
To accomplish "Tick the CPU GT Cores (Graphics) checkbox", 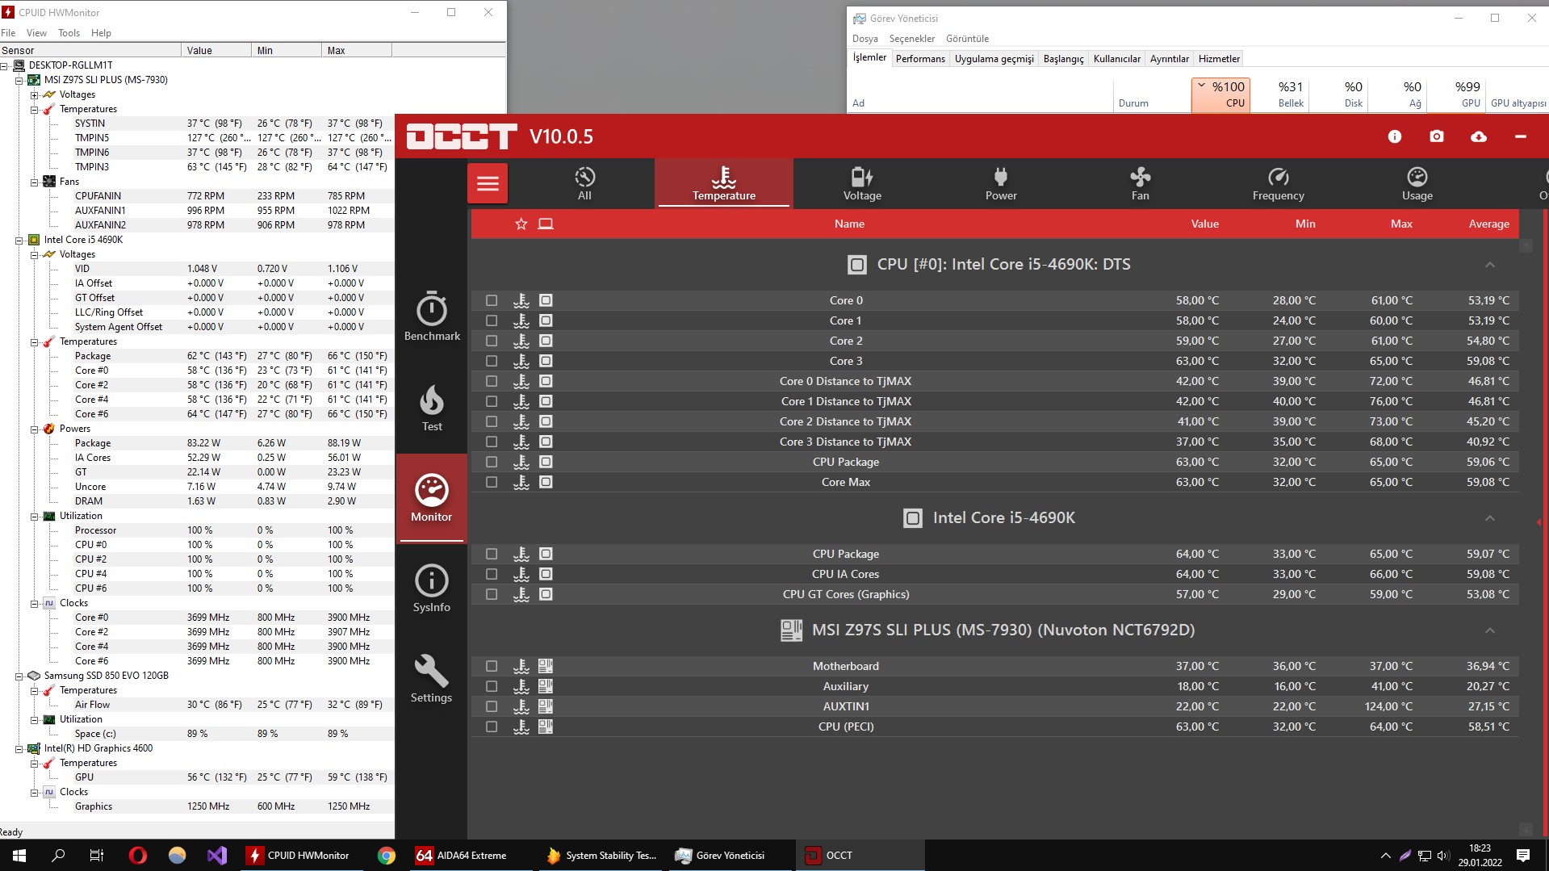I will tap(492, 594).
